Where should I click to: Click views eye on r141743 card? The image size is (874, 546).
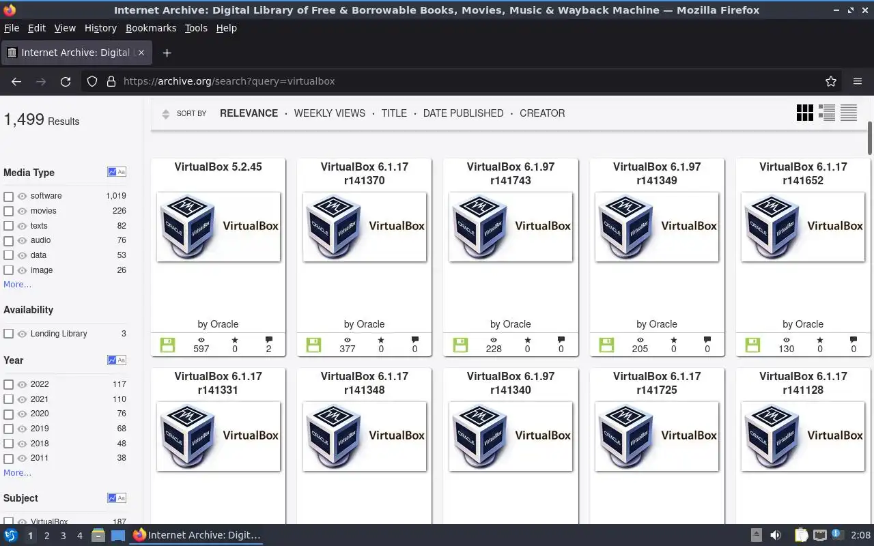pyautogui.click(x=494, y=339)
